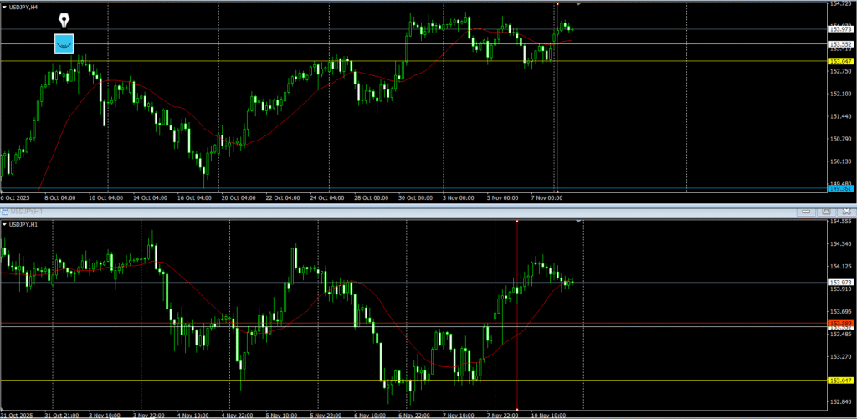The width and height of the screenshot is (857, 419).
Task: Click the blue 149.861 price label on H4 chart
Action: [839, 189]
